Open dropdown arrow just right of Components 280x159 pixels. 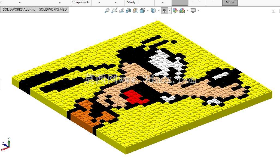(x=99, y=3)
